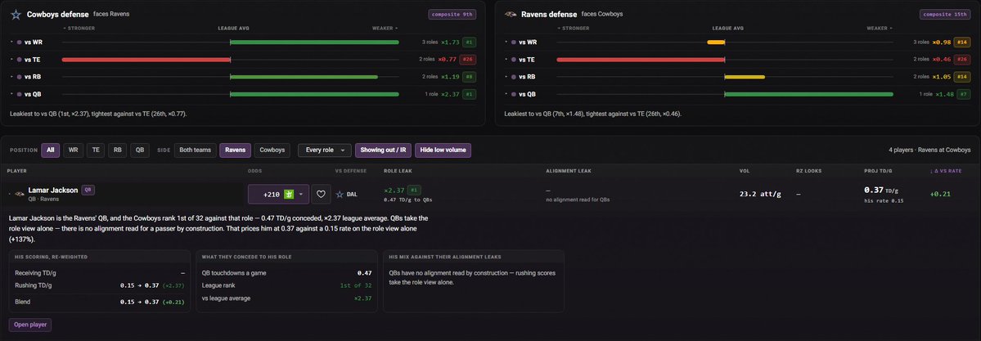Click the purple dot beside Cowboys vs QB
The width and height of the screenshot is (981, 341).
(x=20, y=95)
